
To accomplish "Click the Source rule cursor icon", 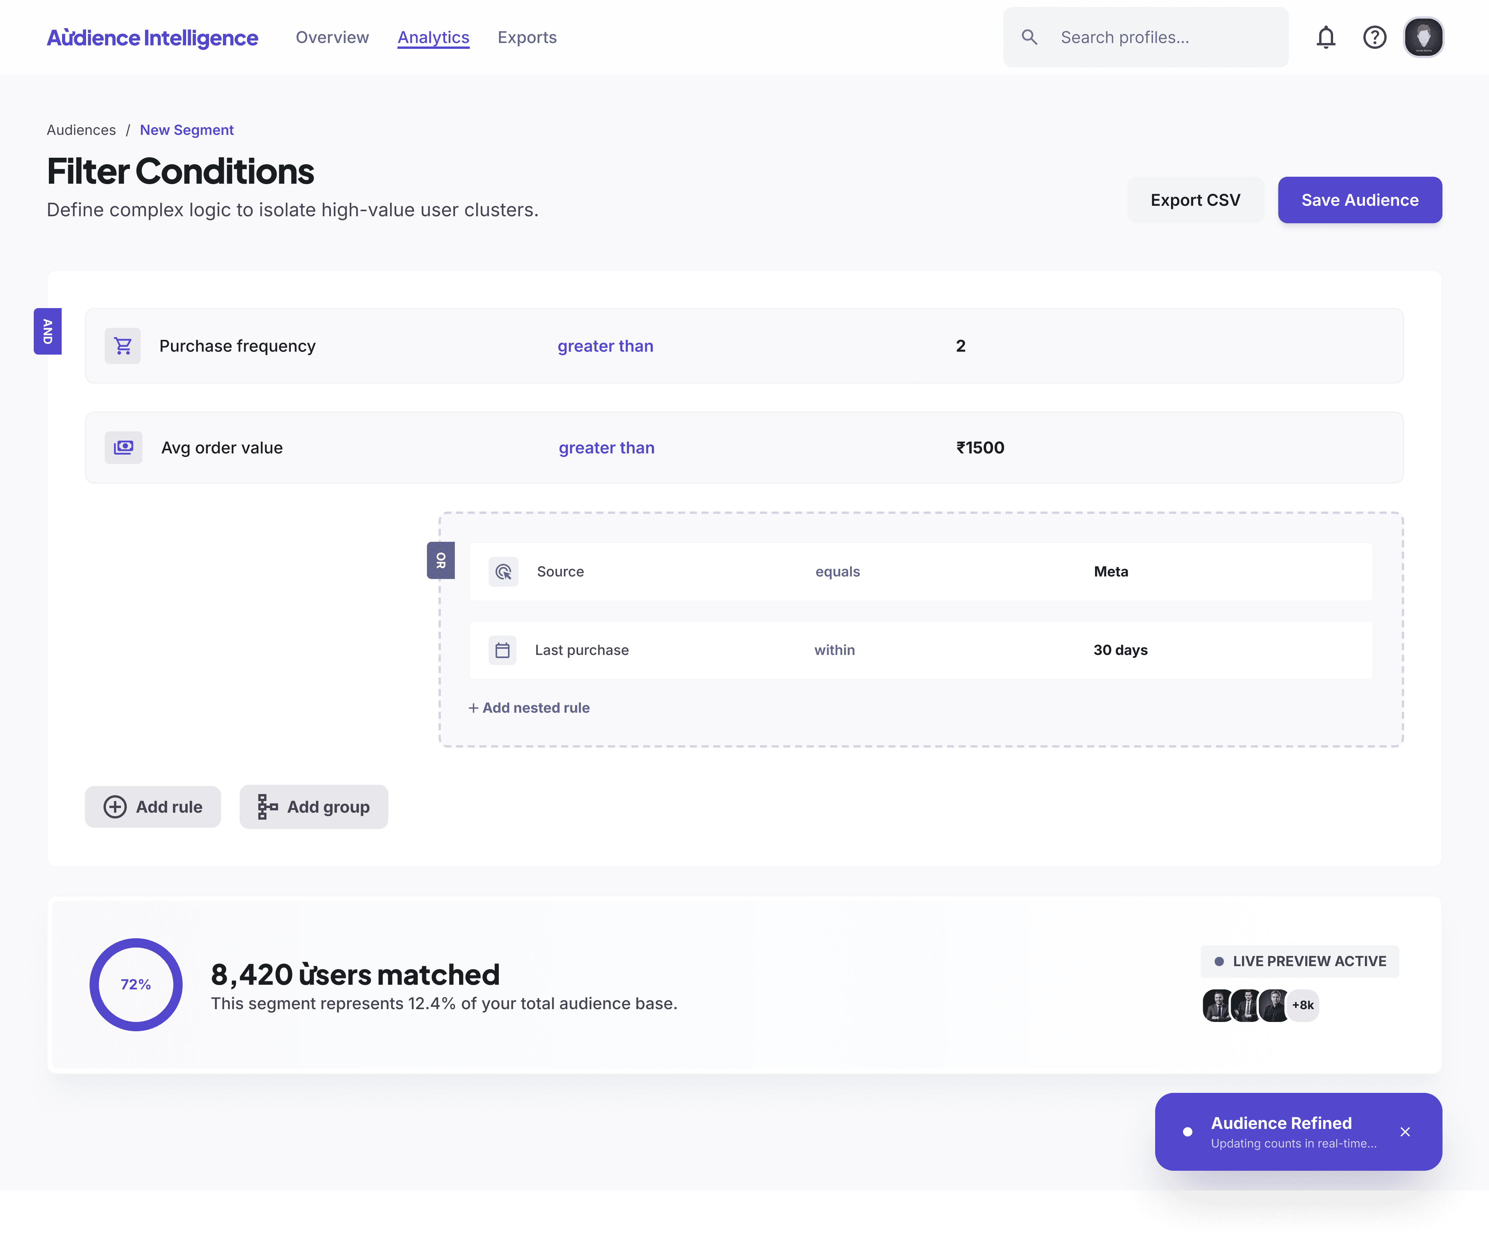I will point(503,571).
